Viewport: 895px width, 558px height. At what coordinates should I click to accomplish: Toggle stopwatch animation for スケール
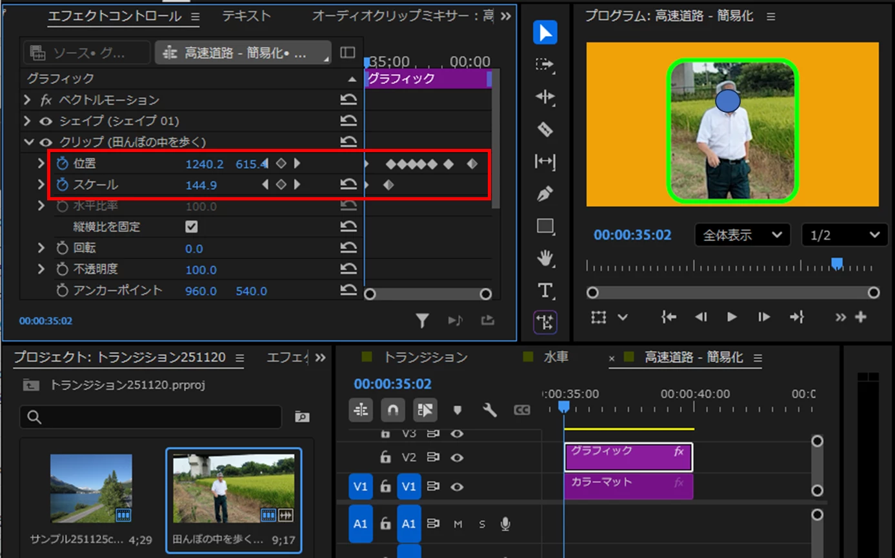(62, 185)
